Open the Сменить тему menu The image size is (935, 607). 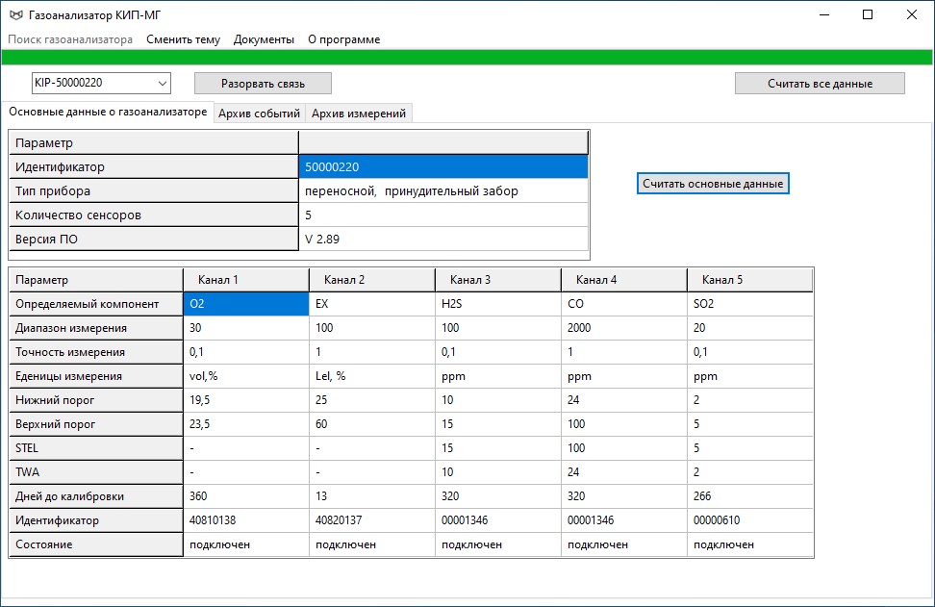click(183, 39)
